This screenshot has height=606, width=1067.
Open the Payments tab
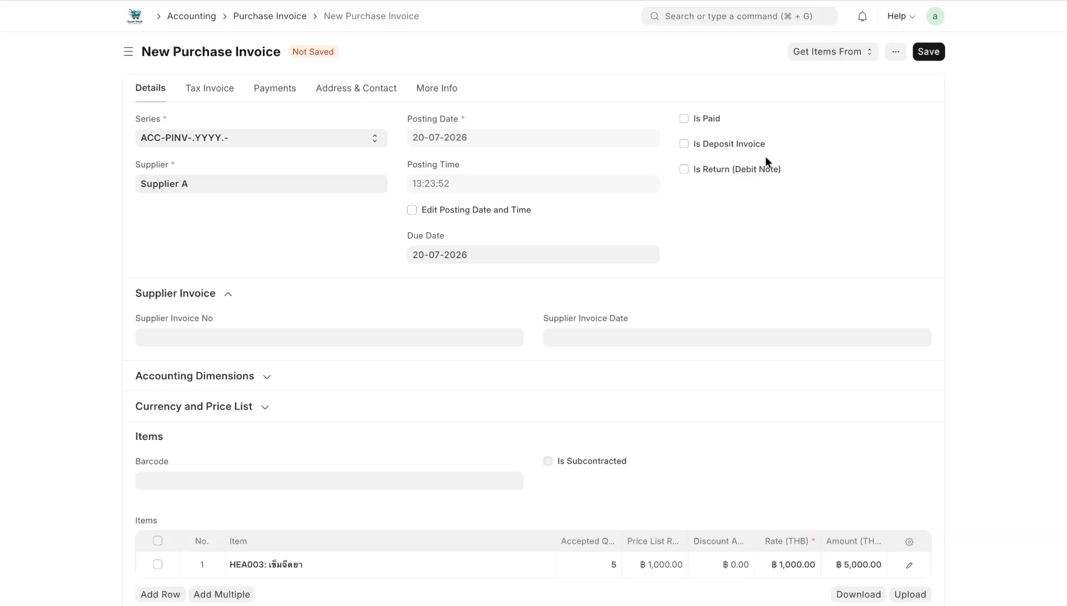click(x=275, y=88)
